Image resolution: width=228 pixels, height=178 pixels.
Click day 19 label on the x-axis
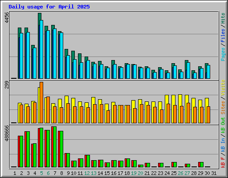pos(134,173)
